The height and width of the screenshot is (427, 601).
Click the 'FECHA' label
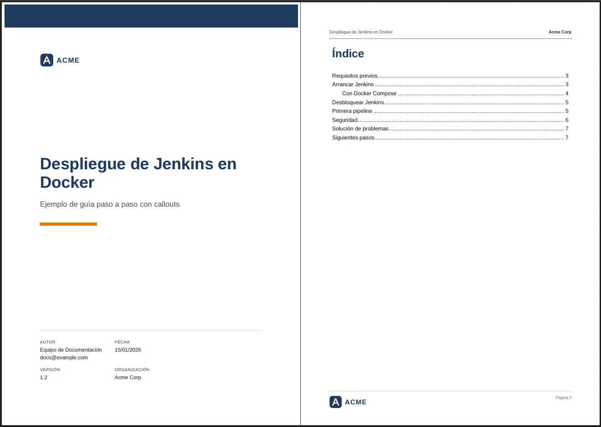coord(122,342)
